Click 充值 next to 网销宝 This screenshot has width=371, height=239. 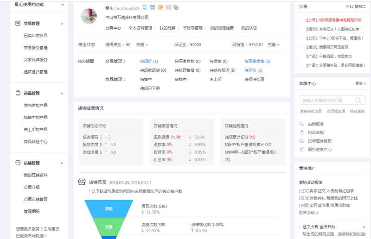click(x=274, y=44)
